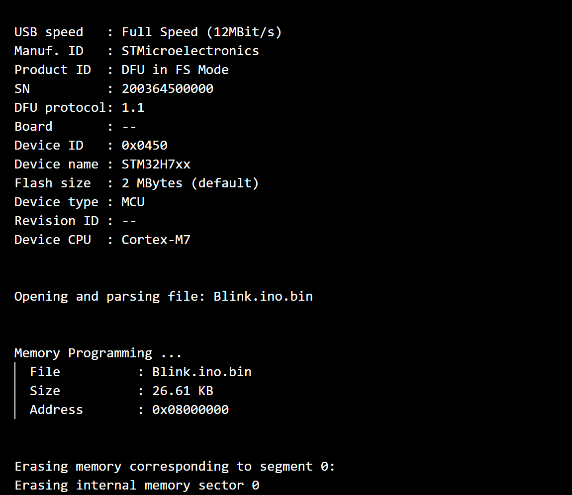This screenshot has width=572, height=495.
Task: Click the Erasing internal memory sector 0 line
Action: click(x=137, y=486)
